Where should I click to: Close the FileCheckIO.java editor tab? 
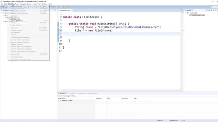(72, 11)
